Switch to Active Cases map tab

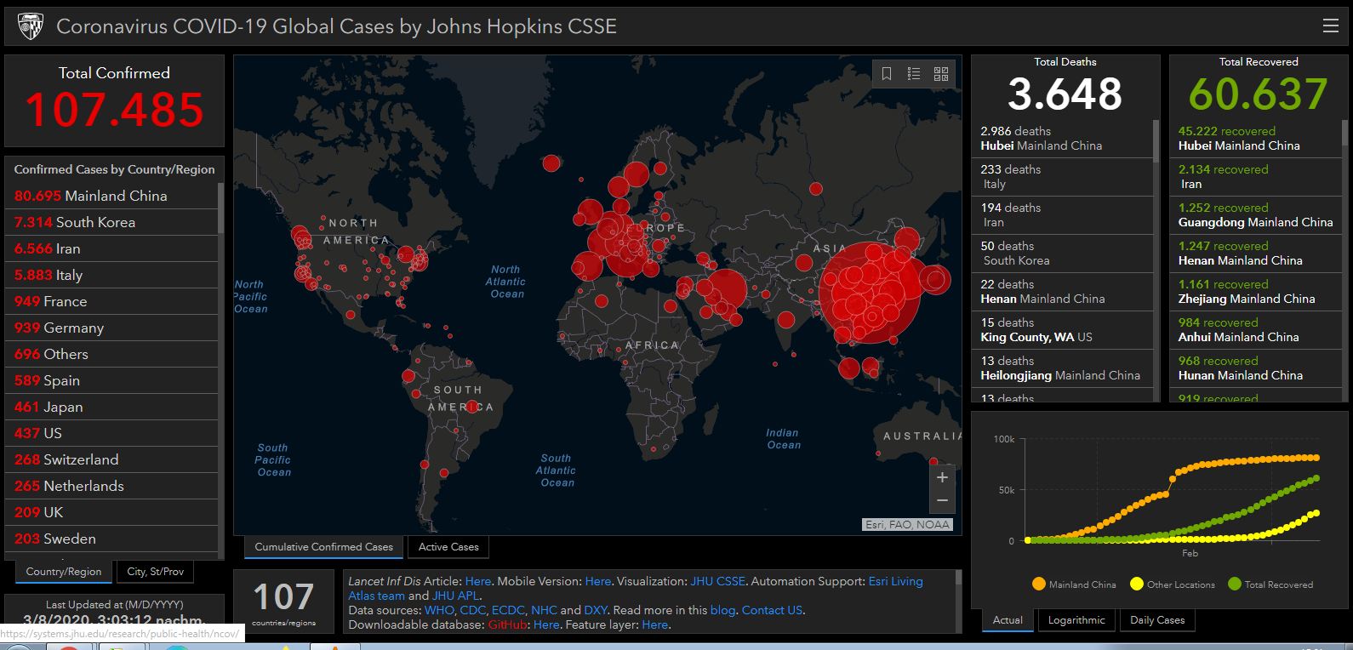(448, 547)
